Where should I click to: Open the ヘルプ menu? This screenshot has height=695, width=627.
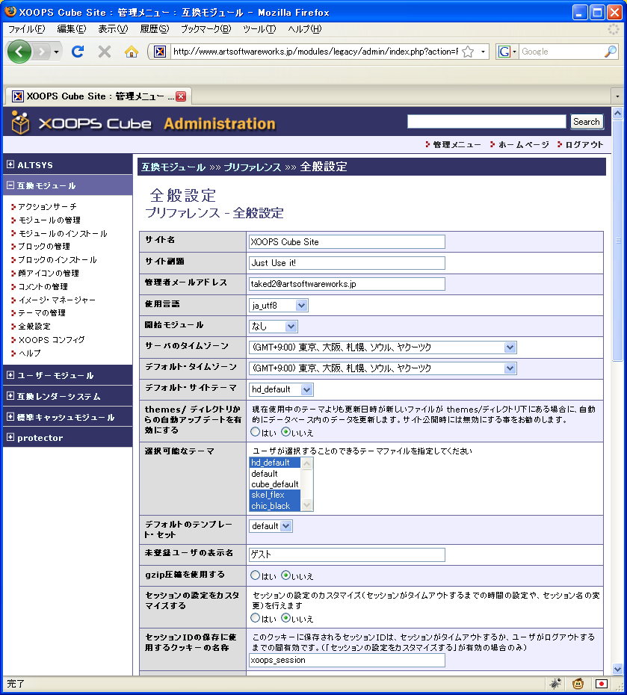point(304,29)
